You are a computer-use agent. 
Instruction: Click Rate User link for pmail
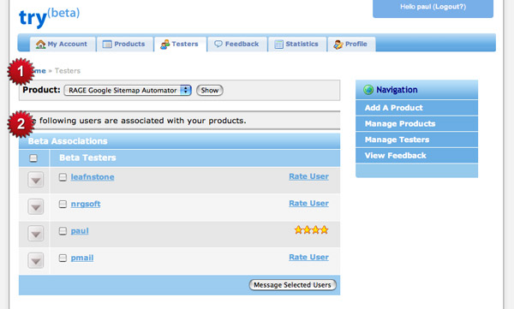click(308, 258)
